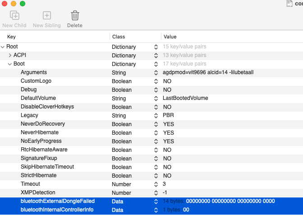
Task: Select the bluetoothExternalDongleFailed key
Action: pyautogui.click(x=58, y=201)
